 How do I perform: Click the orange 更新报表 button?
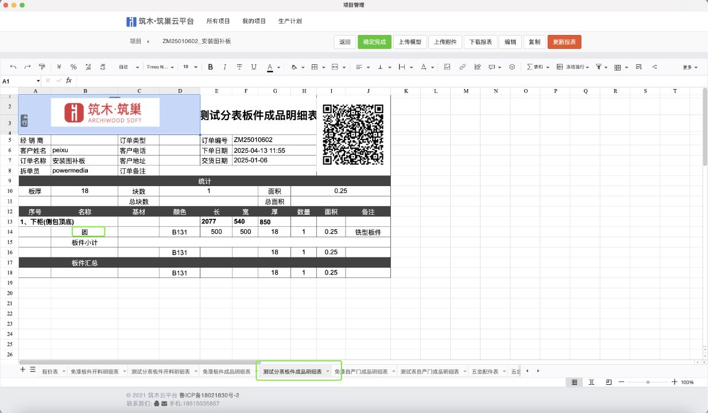(565, 41)
